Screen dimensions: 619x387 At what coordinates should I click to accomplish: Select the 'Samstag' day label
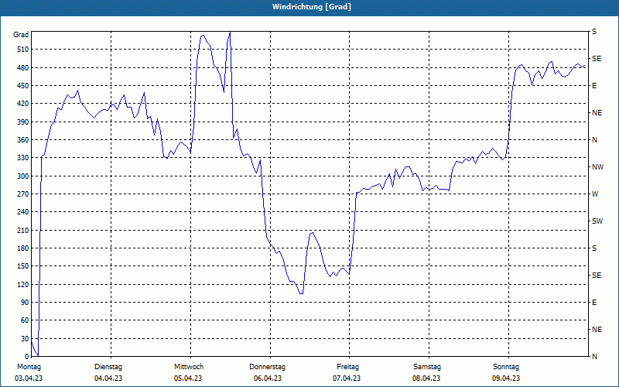(x=427, y=367)
